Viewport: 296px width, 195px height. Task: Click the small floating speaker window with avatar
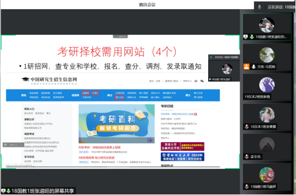click(x=224, y=68)
